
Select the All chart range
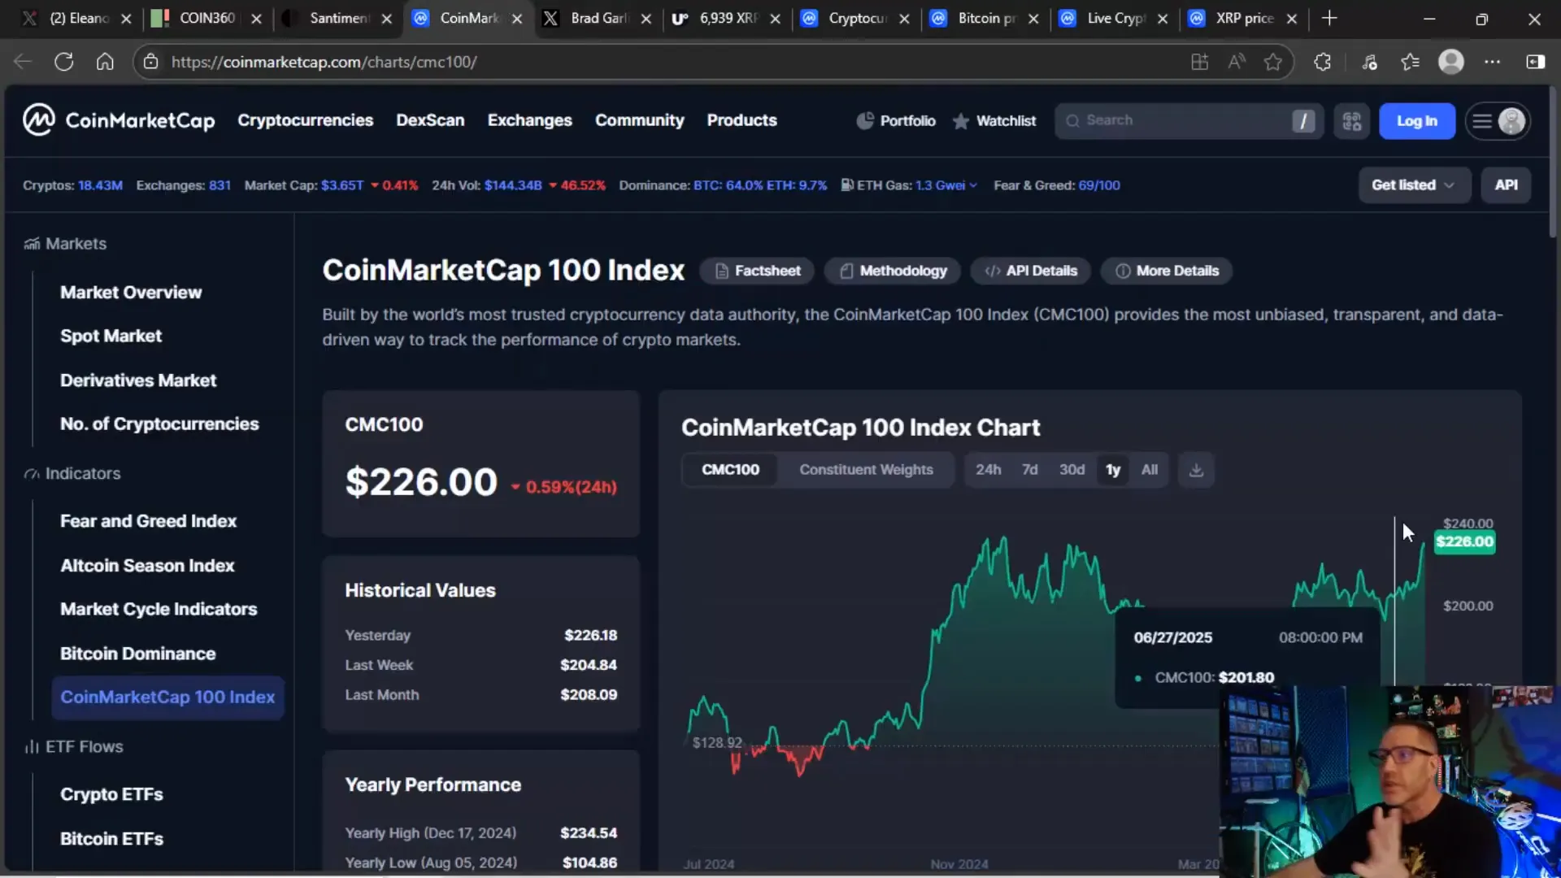[1149, 470]
